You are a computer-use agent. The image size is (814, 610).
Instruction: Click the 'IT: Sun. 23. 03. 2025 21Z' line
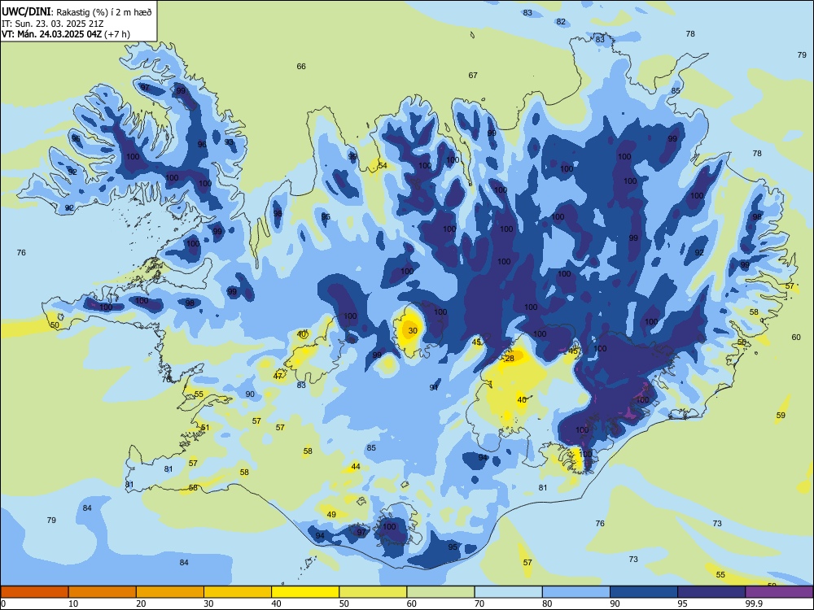(x=52, y=24)
